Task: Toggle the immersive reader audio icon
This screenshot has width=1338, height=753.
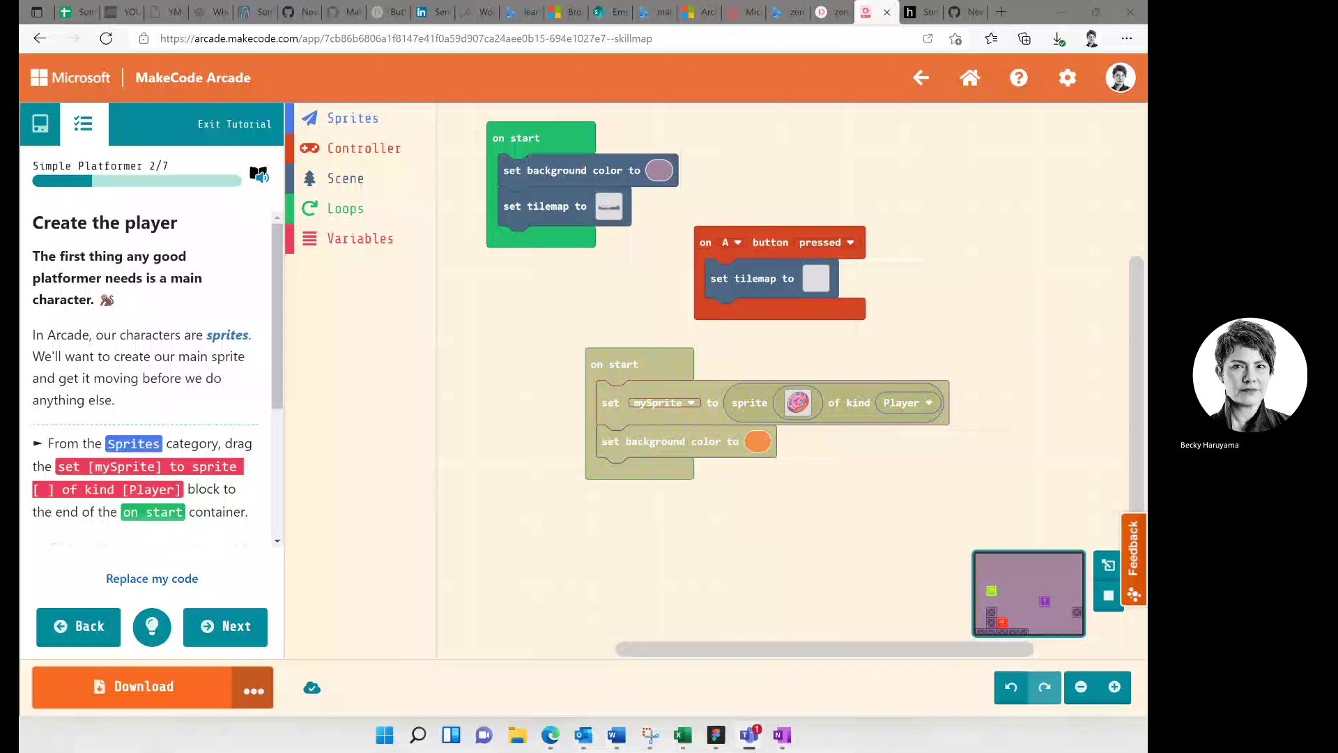Action: pyautogui.click(x=259, y=174)
